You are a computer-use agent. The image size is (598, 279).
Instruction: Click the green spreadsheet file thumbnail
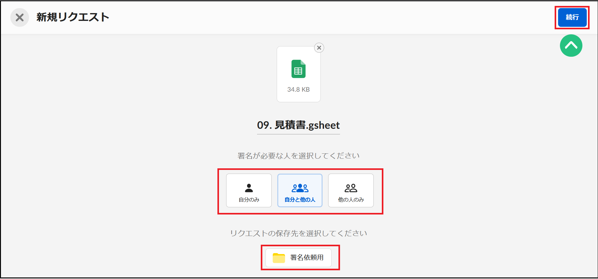point(299,74)
